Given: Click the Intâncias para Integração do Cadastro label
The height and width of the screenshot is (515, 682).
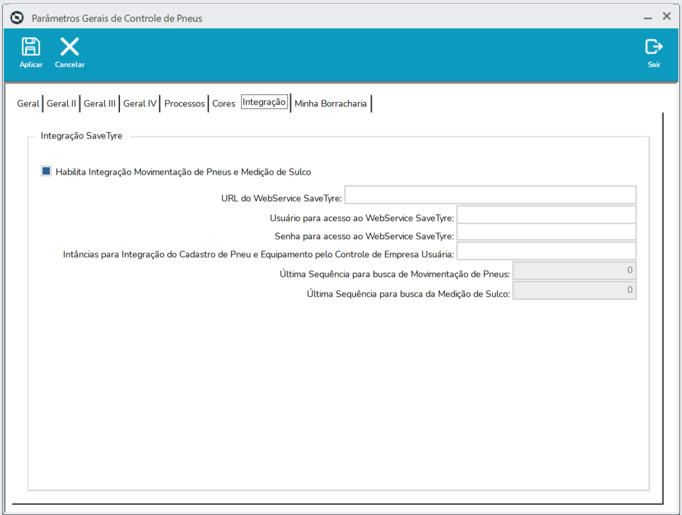Looking at the screenshot, I should [x=258, y=255].
